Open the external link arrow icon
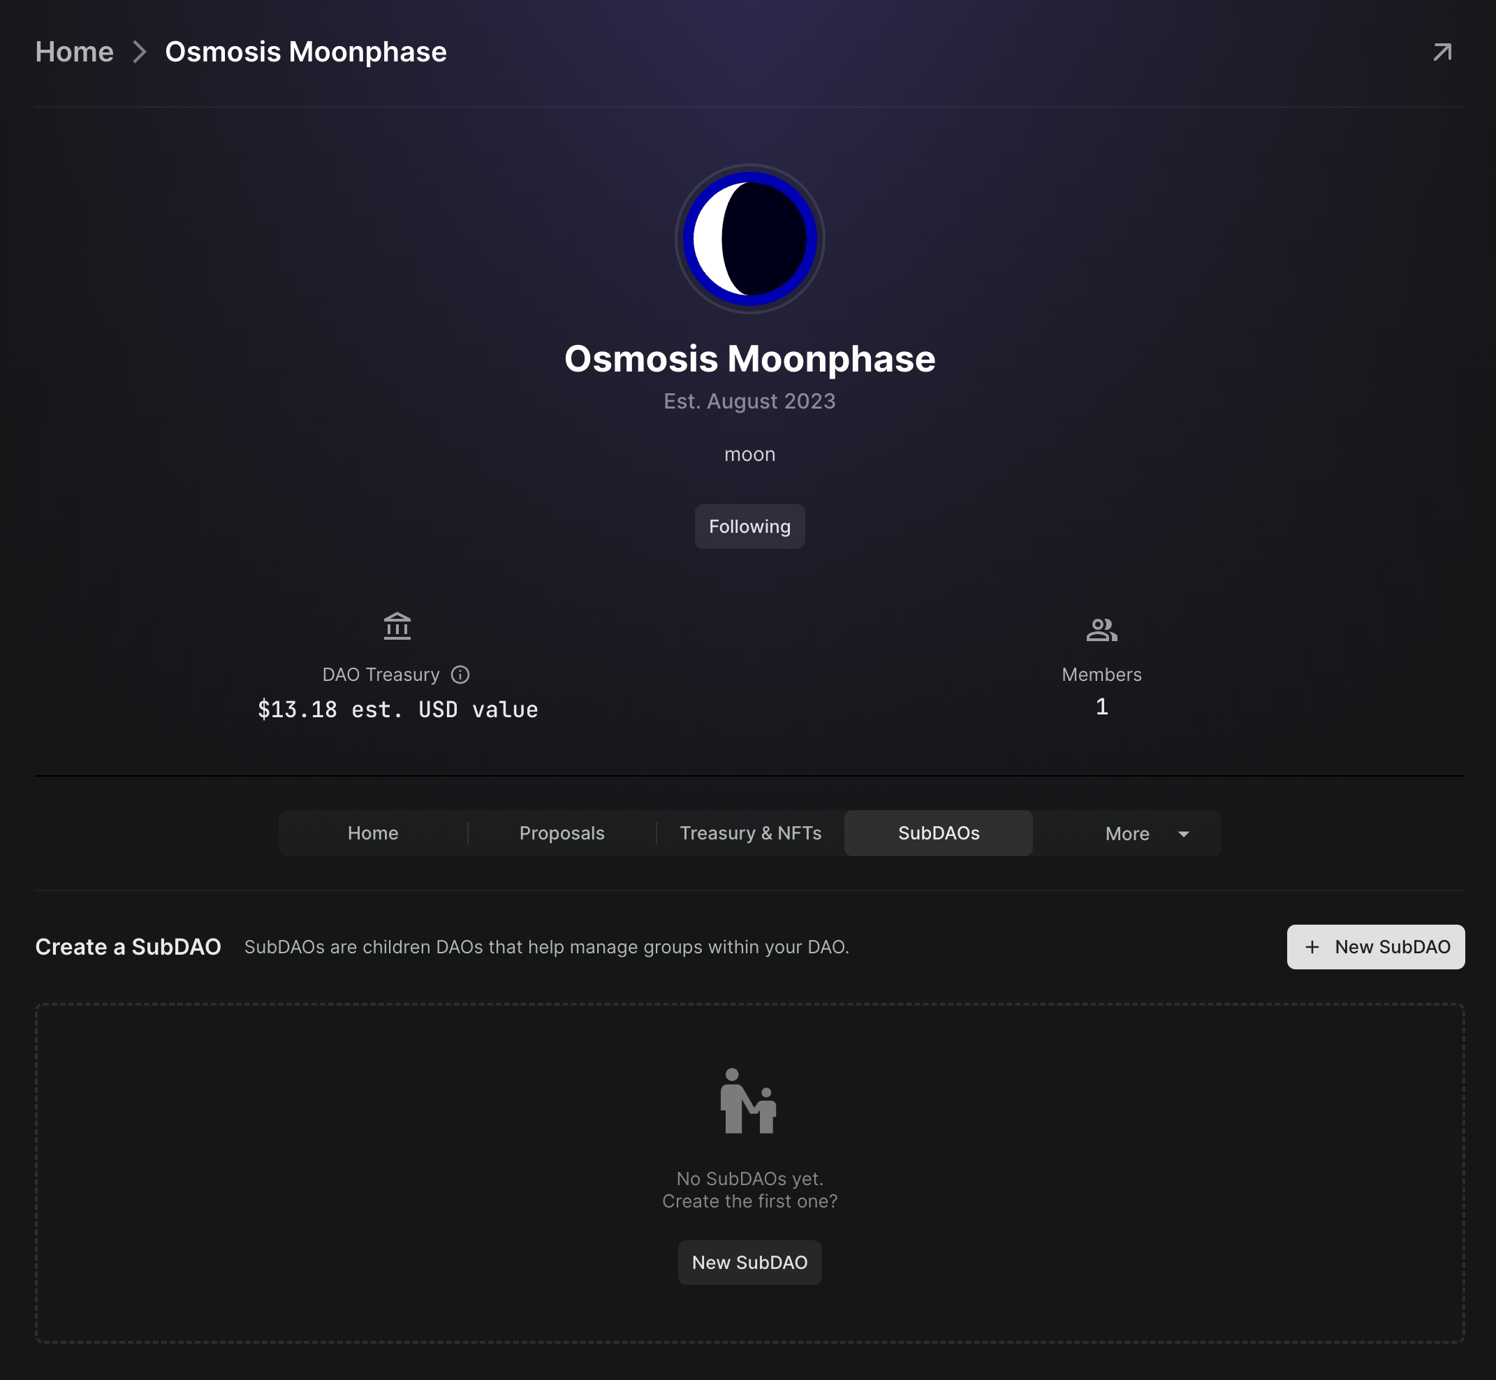 click(1442, 52)
